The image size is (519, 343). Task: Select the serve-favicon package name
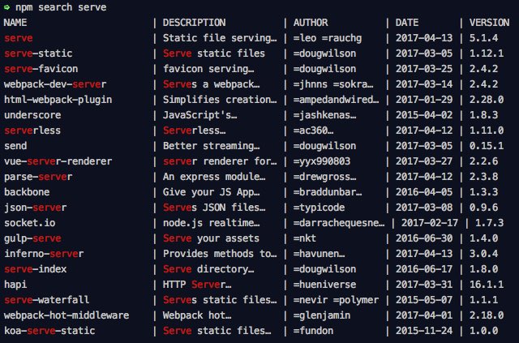click(41, 69)
